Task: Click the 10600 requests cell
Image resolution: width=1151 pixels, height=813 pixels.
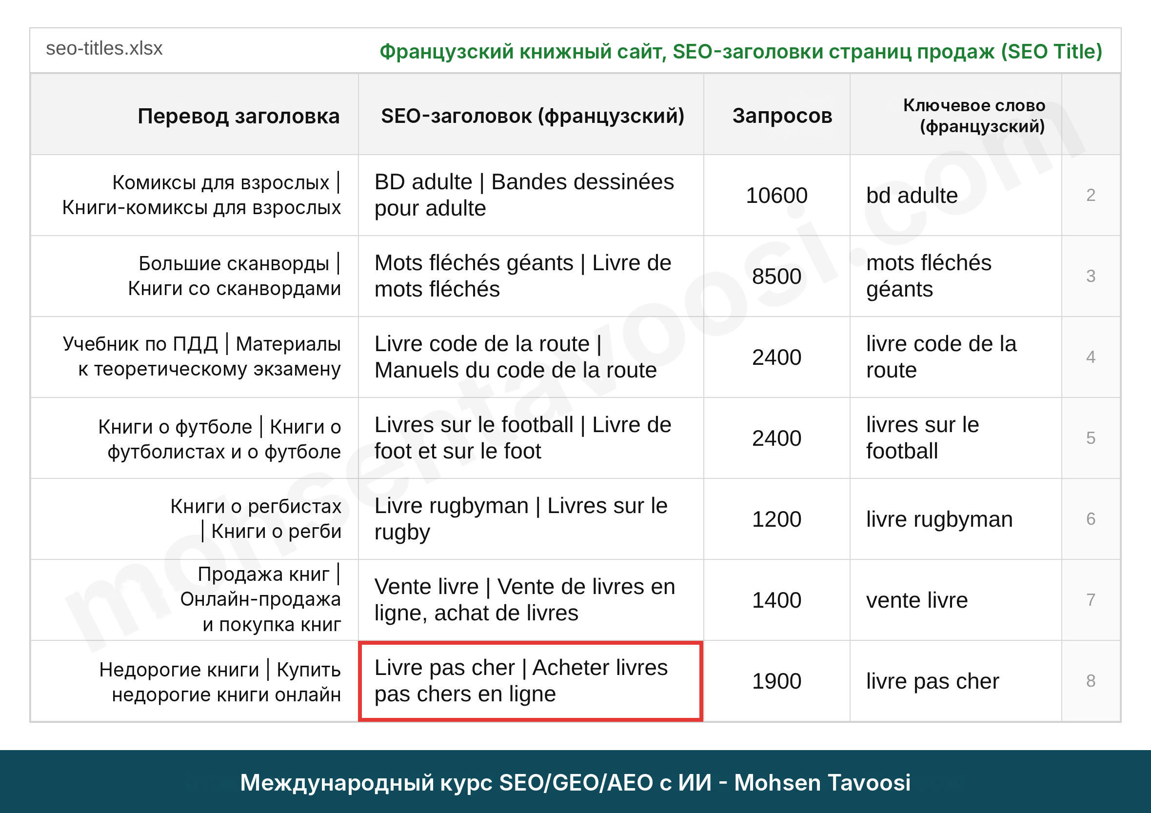Action: tap(777, 196)
